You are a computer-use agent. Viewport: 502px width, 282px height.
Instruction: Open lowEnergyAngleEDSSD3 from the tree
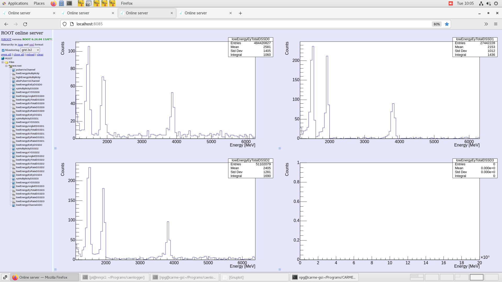[30, 186]
